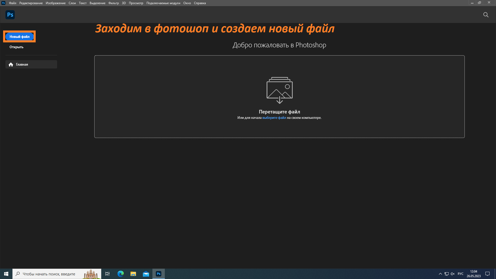Screen dimensions: 496x279
Task: Click the Новый файл button
Action: point(19,36)
